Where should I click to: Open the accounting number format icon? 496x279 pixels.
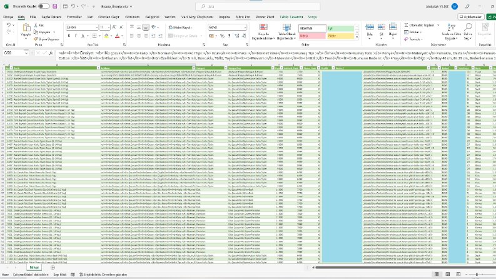click(211, 36)
